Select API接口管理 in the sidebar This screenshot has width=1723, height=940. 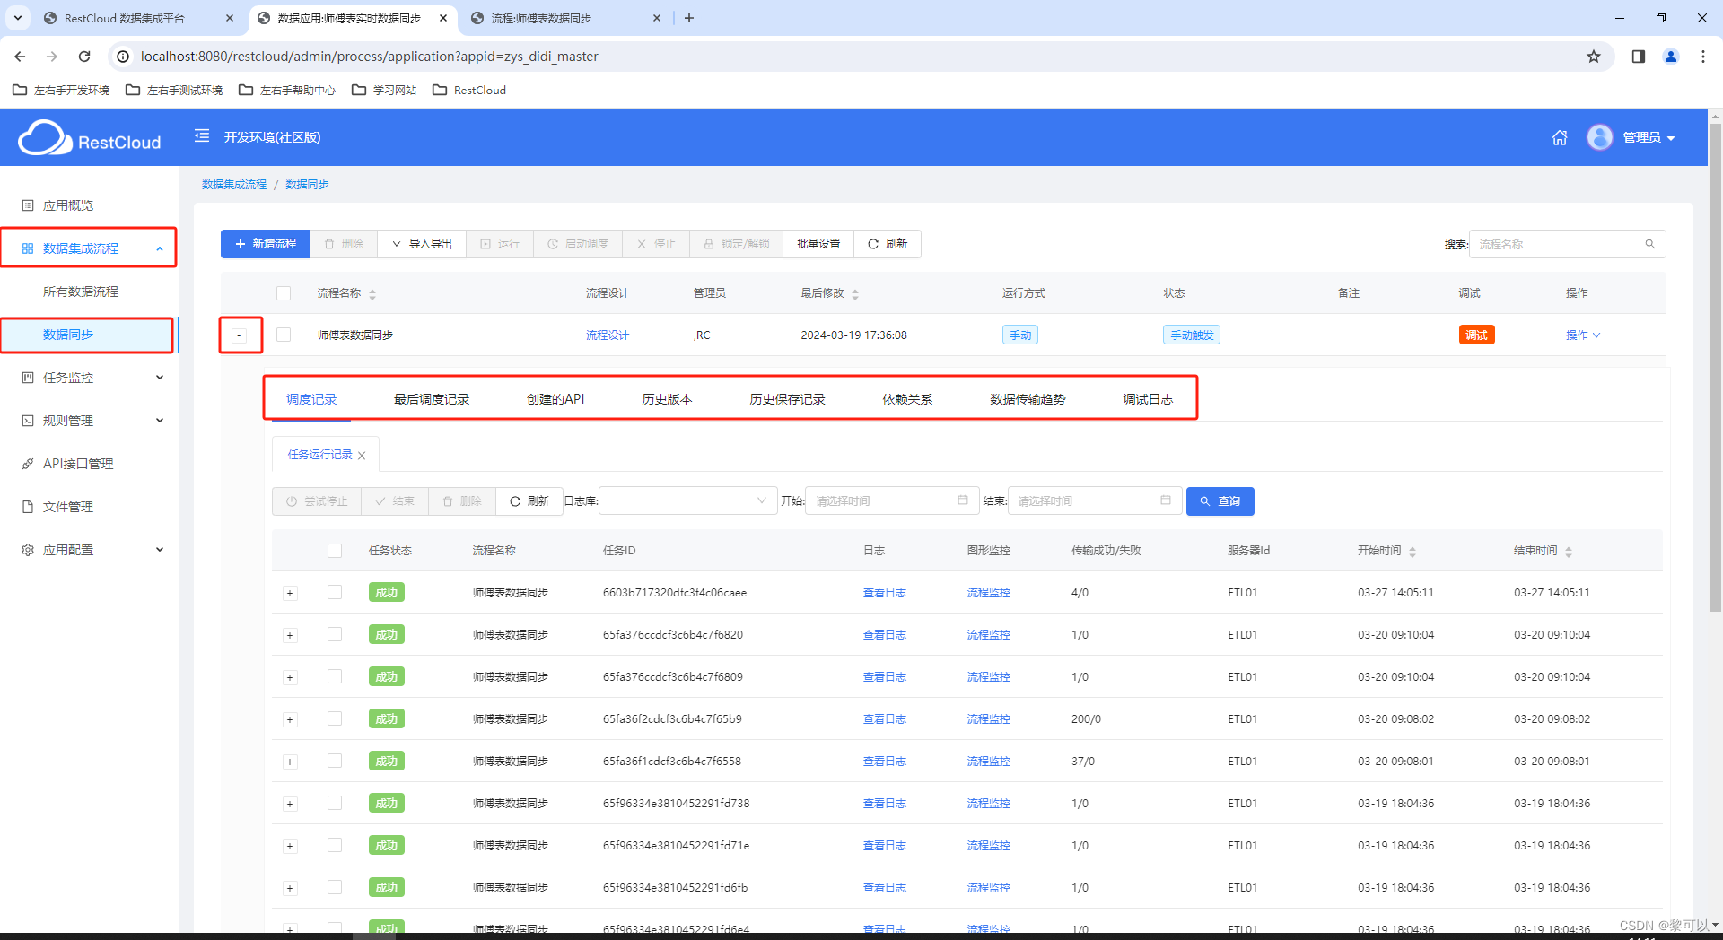[x=77, y=463]
